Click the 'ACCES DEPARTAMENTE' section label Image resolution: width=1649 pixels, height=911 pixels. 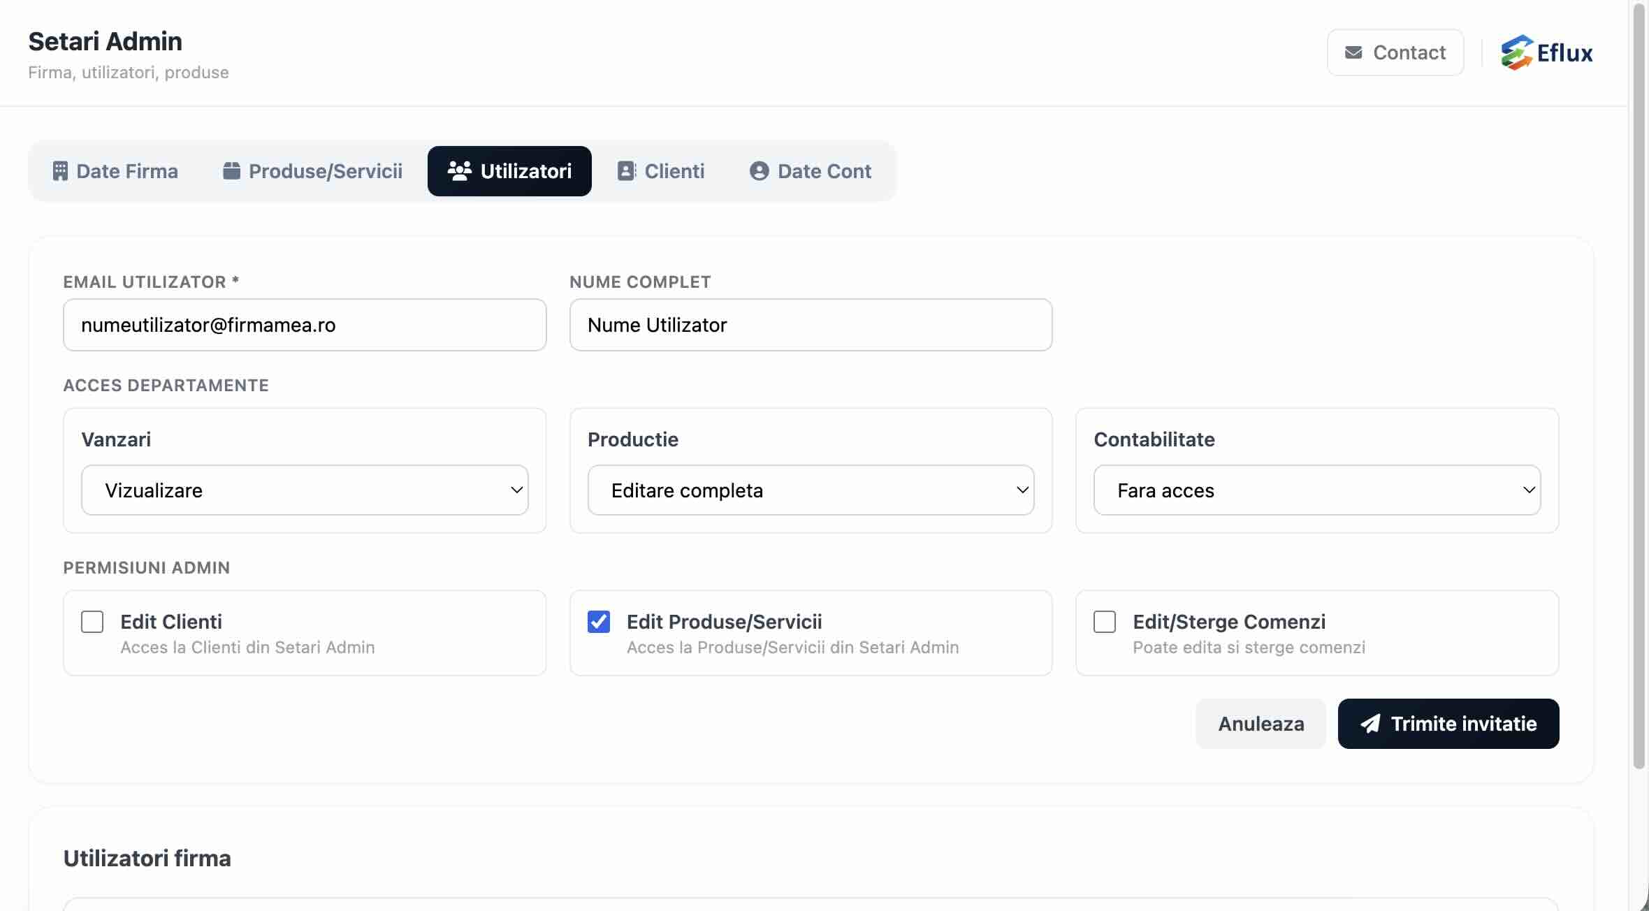click(x=166, y=386)
